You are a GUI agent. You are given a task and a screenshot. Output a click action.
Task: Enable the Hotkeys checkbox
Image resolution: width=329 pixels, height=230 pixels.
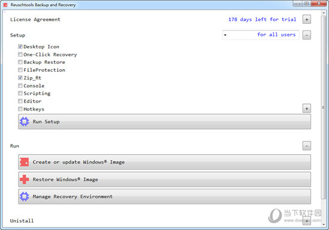point(20,109)
